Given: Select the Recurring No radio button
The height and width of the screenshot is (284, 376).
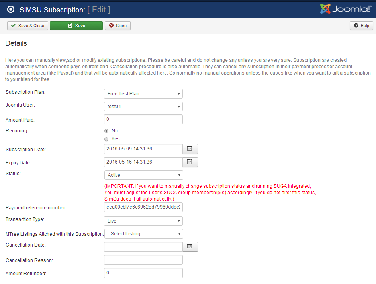Looking at the screenshot, I should (x=106, y=131).
